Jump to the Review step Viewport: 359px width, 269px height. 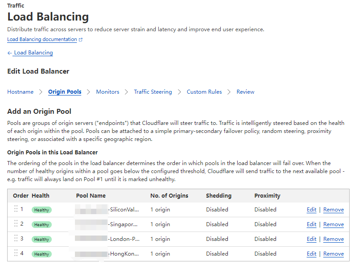pyautogui.click(x=245, y=92)
